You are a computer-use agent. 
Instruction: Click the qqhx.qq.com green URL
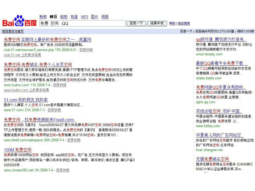point(205,102)
